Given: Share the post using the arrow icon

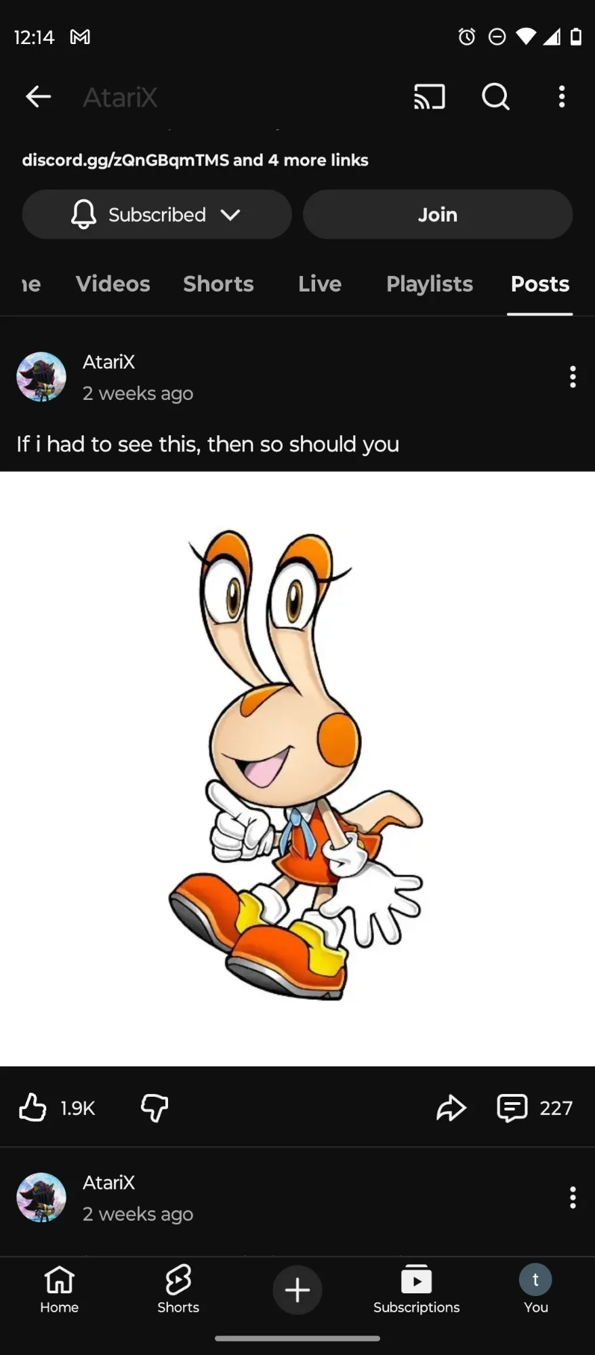Looking at the screenshot, I should (451, 1108).
